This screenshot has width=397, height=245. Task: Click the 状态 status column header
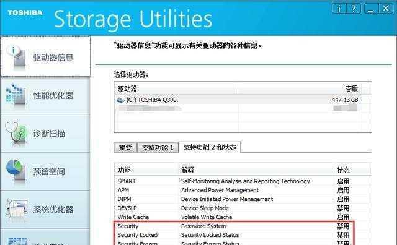pyautogui.click(x=352, y=170)
